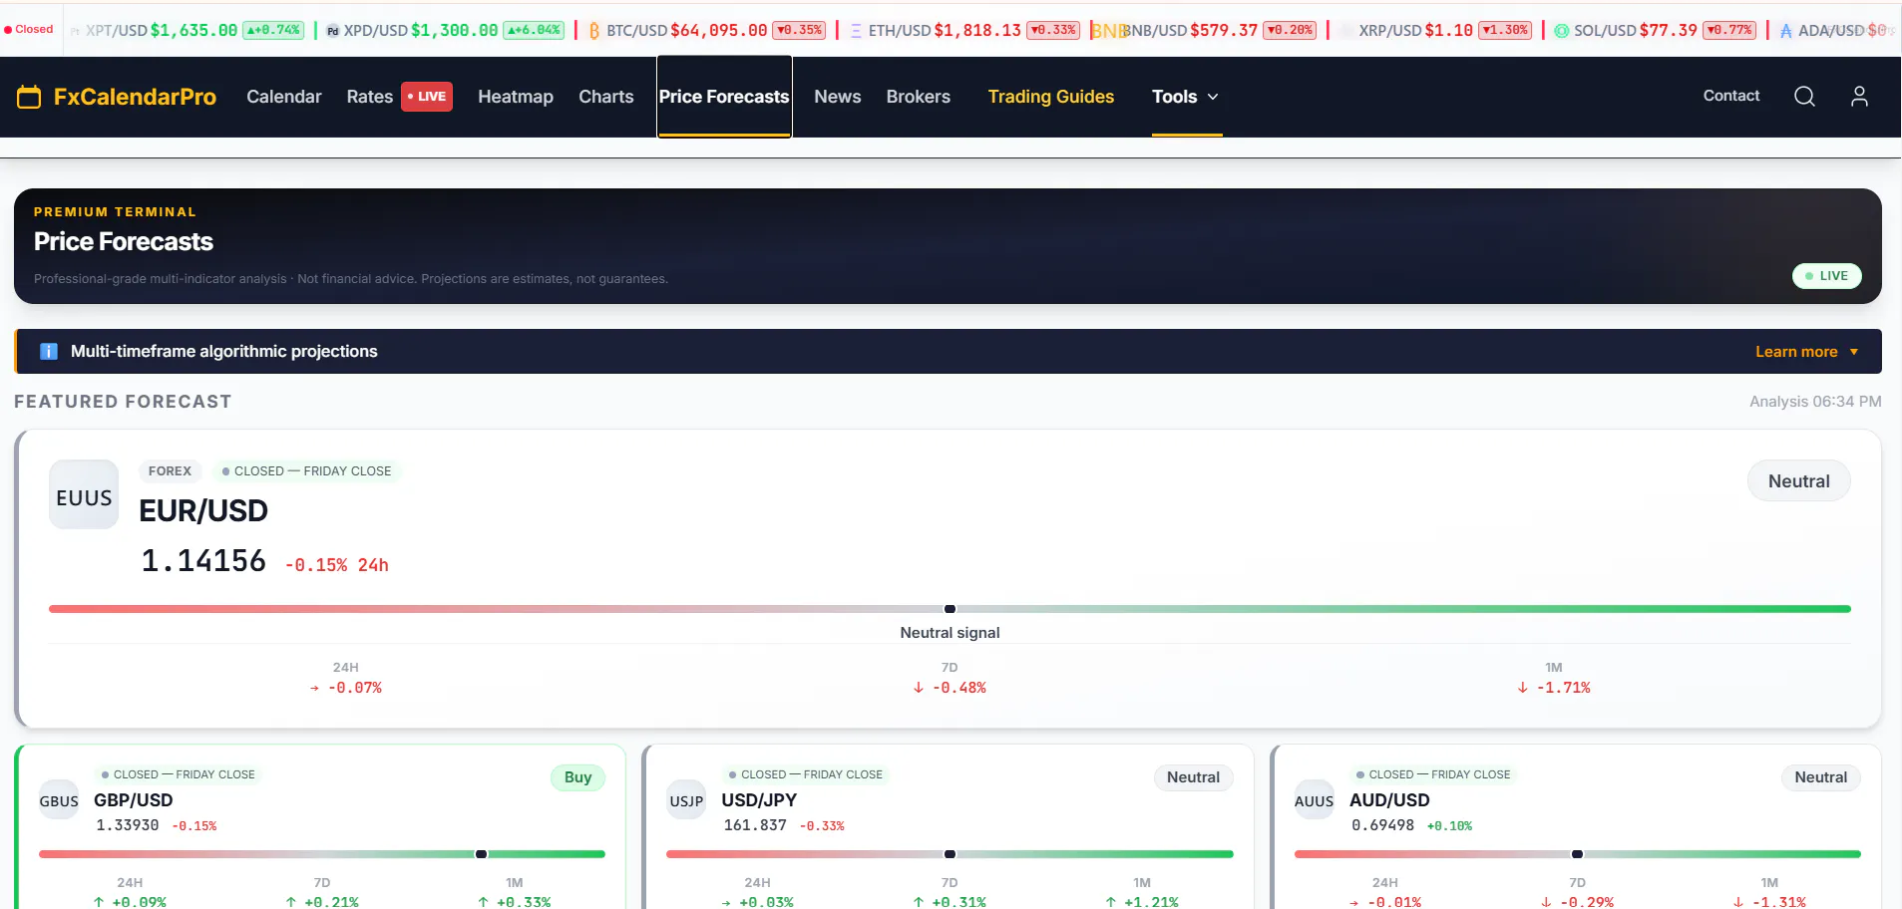Click the FOREX tag on featured card

[170, 471]
